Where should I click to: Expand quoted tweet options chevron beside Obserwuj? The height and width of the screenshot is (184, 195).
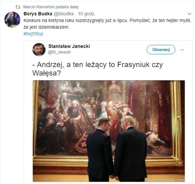[182, 50]
